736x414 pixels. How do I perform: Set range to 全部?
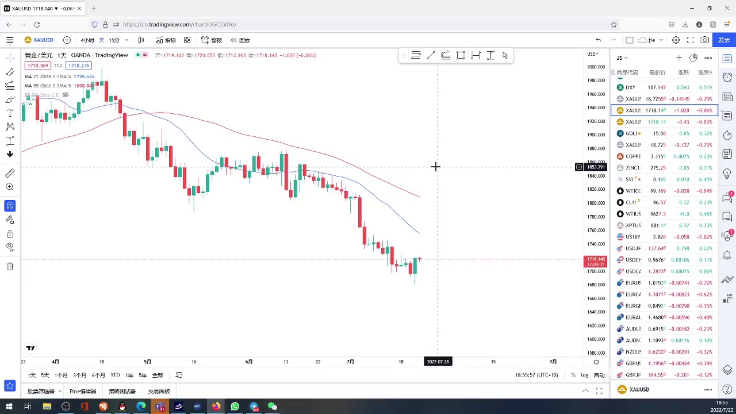[x=158, y=375]
